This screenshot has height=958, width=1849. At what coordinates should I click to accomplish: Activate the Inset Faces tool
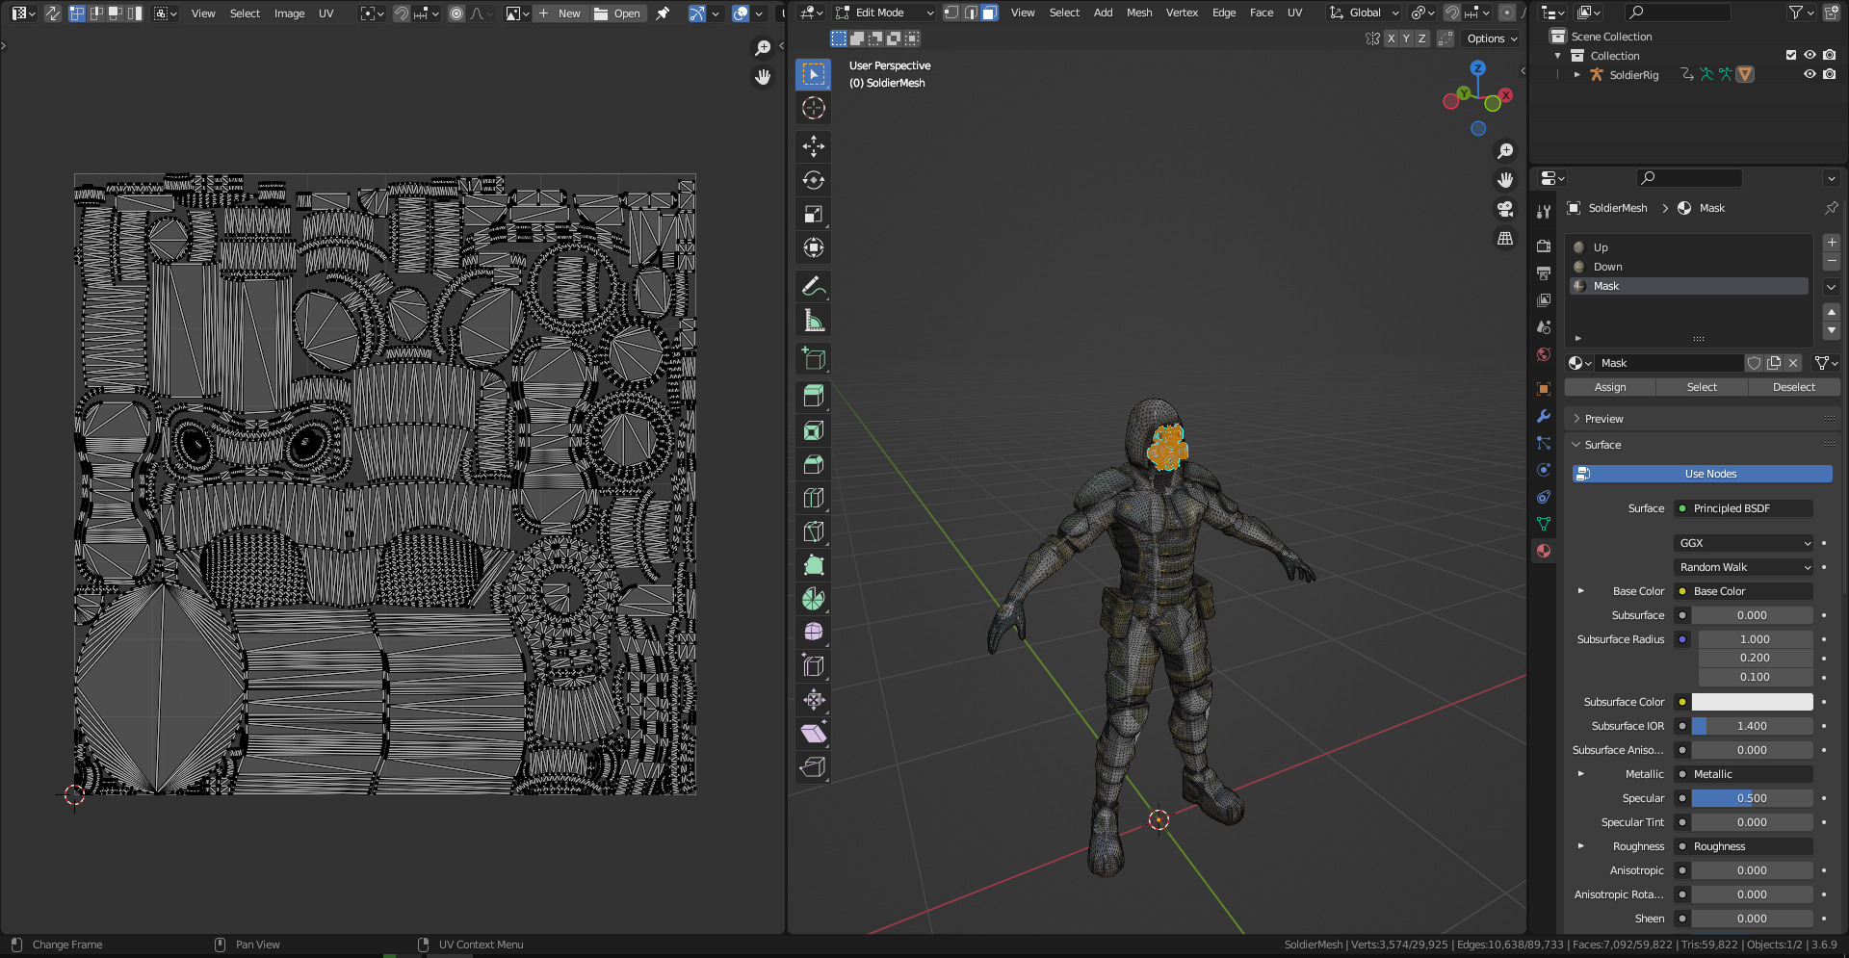pos(814,430)
